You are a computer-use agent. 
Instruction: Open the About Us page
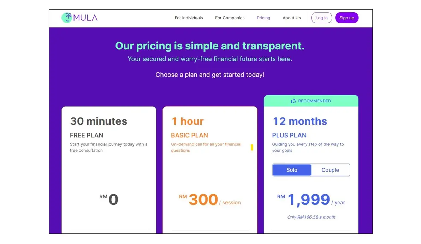coord(291,18)
